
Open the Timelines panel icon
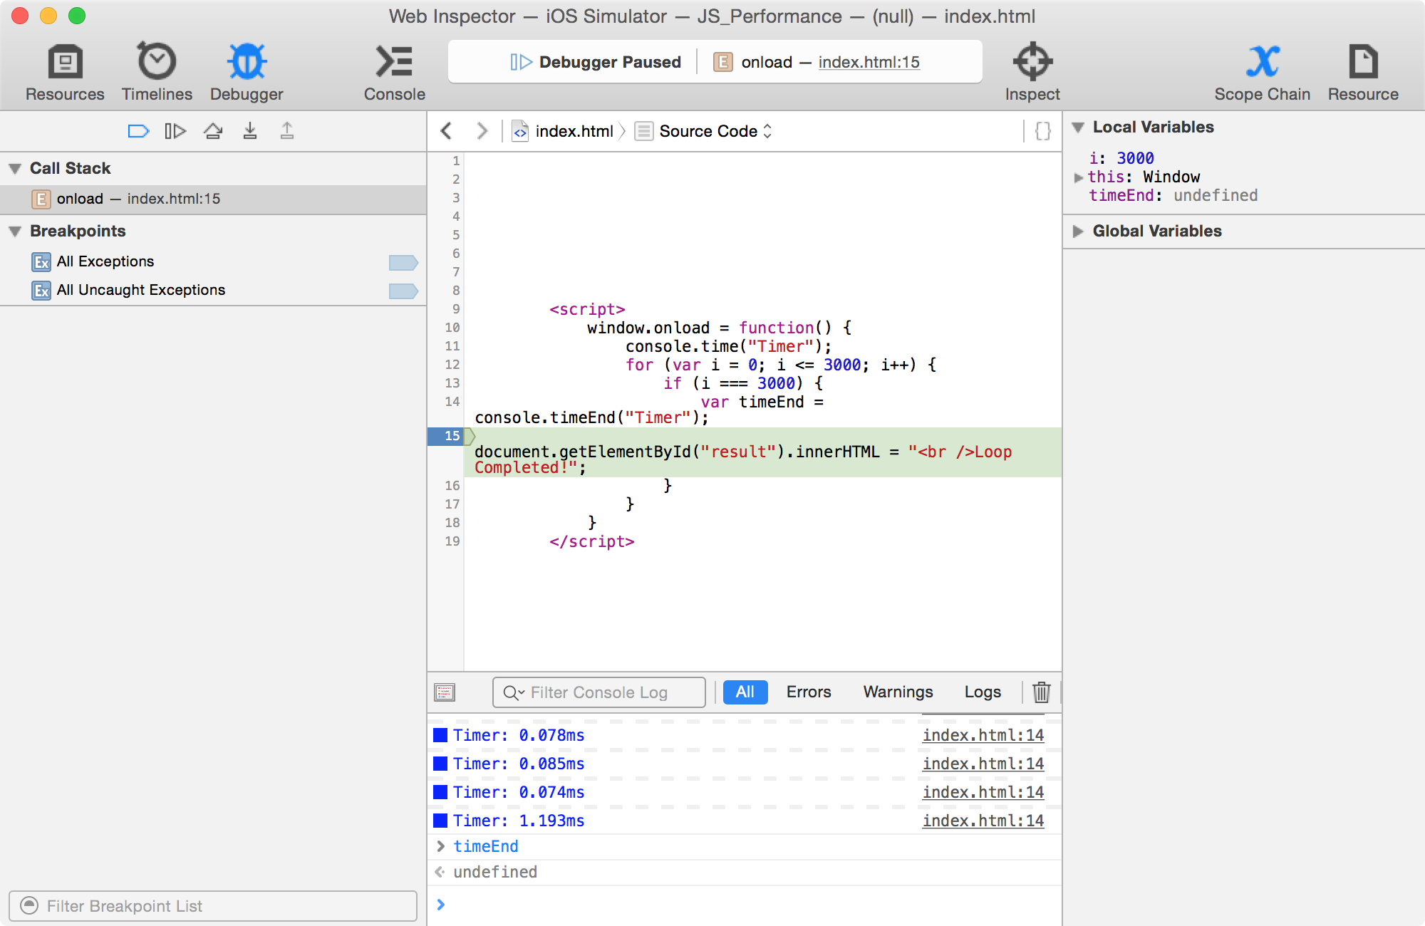[157, 62]
